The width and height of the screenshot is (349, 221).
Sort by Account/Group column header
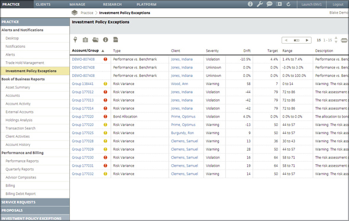(85, 50)
